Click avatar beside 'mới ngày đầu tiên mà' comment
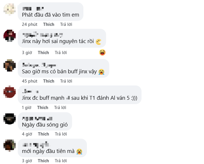 pyautogui.click(x=10, y=145)
